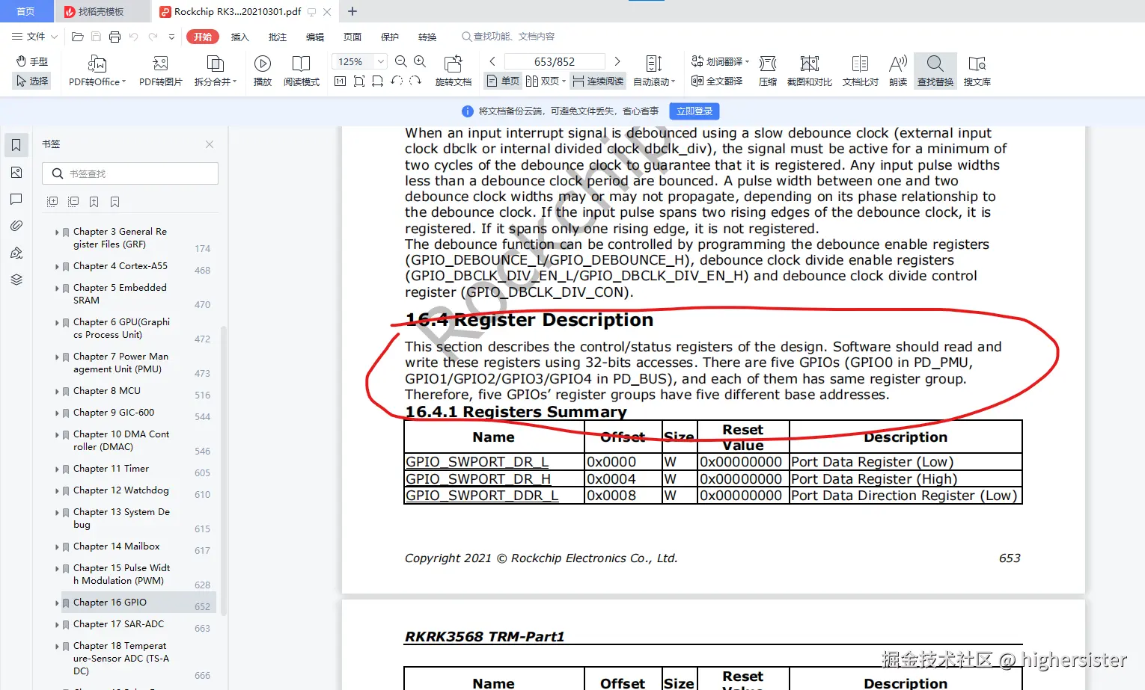Open the comments sidebar panel icon
The image size is (1145, 690).
16,199
